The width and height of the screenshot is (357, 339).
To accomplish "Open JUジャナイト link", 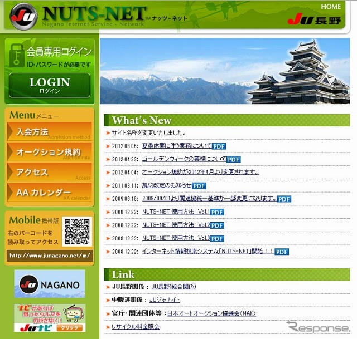I will pos(165,299).
